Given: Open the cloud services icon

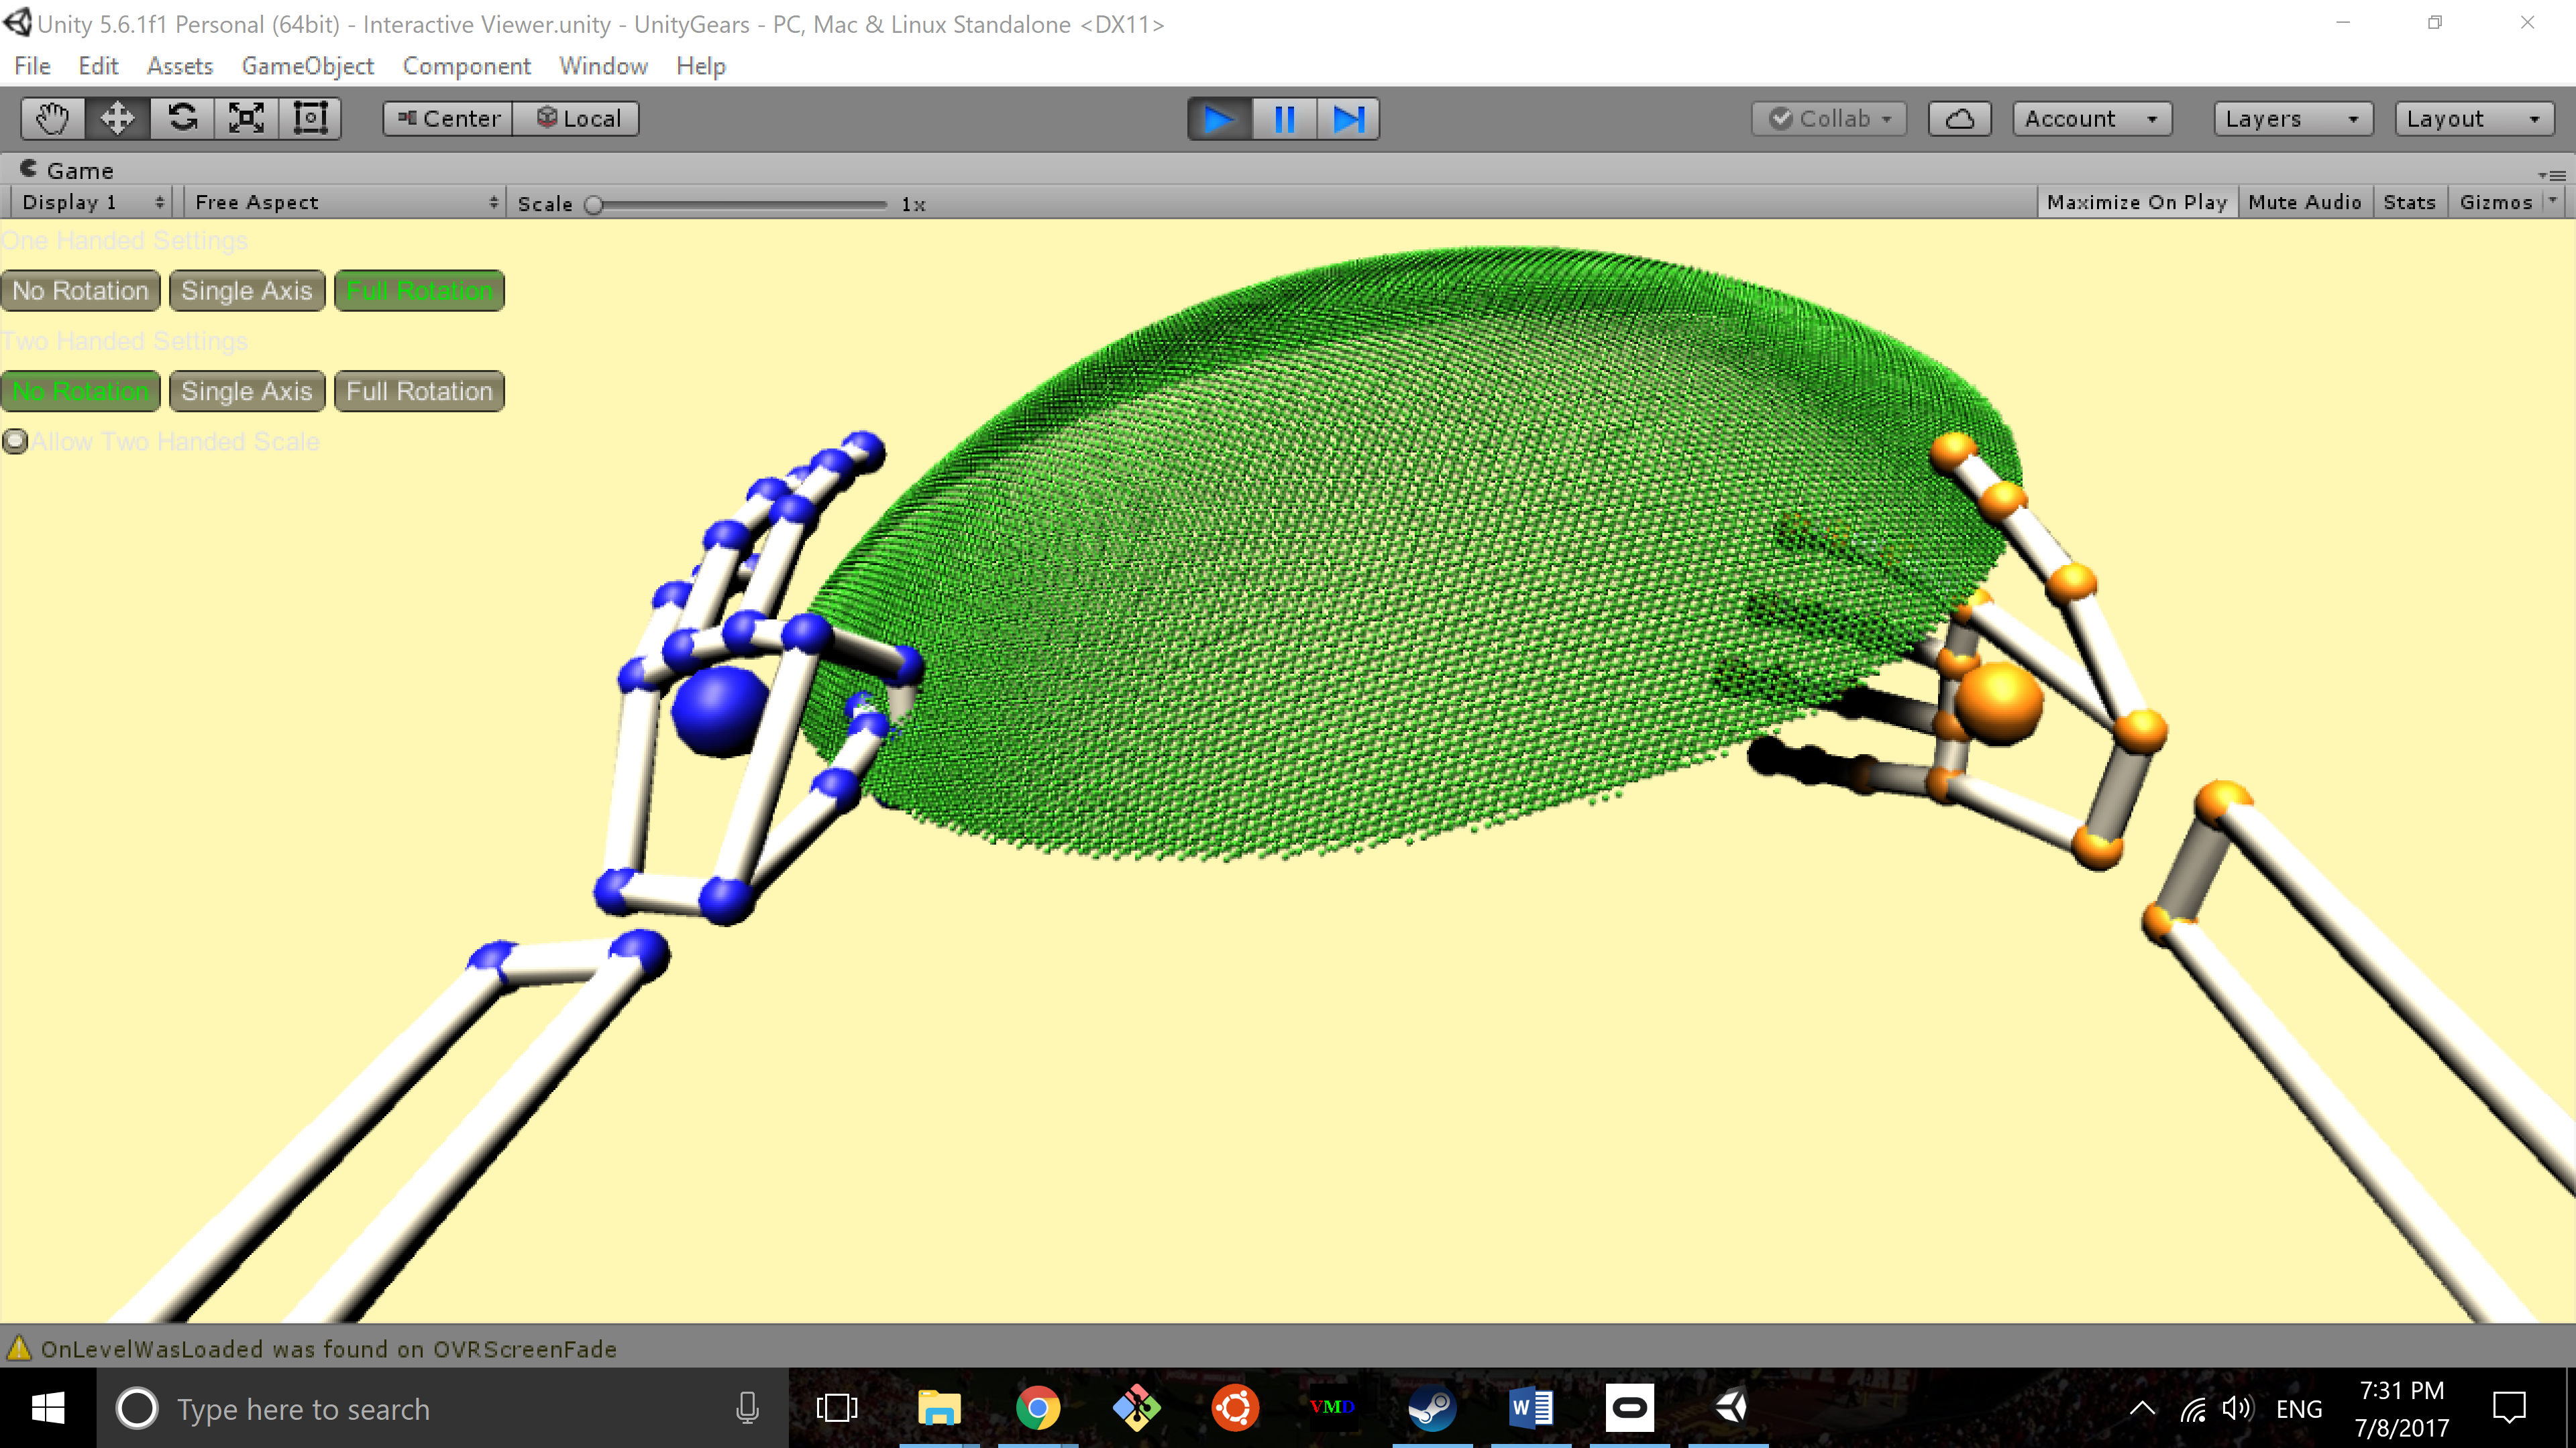Looking at the screenshot, I should [1959, 119].
